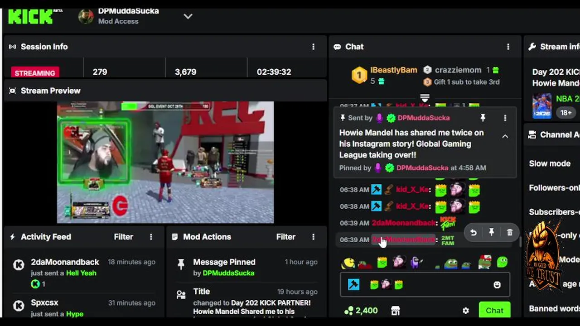
Task: Click Spxcsx in Activity Feed
Action: coord(44,302)
